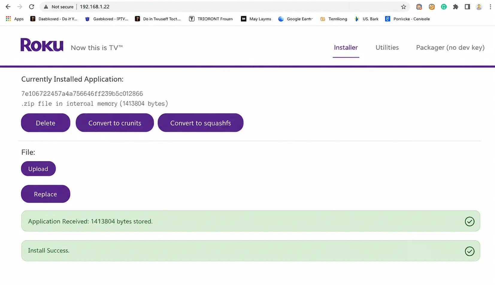Open the Apps grid shortcut in bookmarks bar

tap(15, 19)
